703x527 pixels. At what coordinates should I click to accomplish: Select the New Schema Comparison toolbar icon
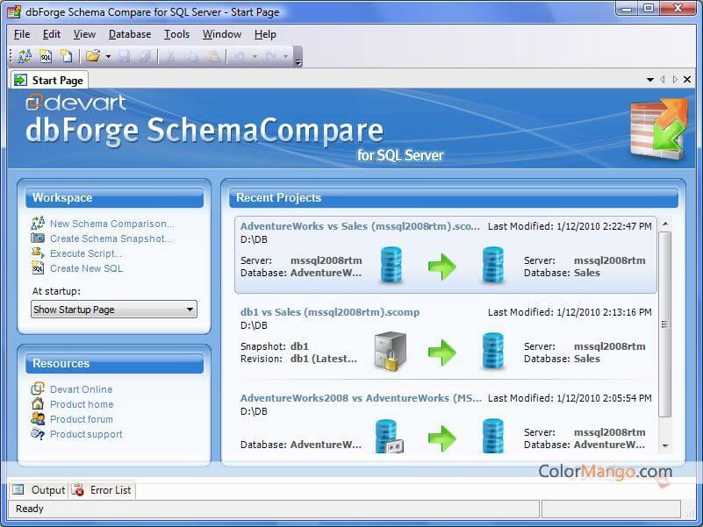tap(24, 56)
